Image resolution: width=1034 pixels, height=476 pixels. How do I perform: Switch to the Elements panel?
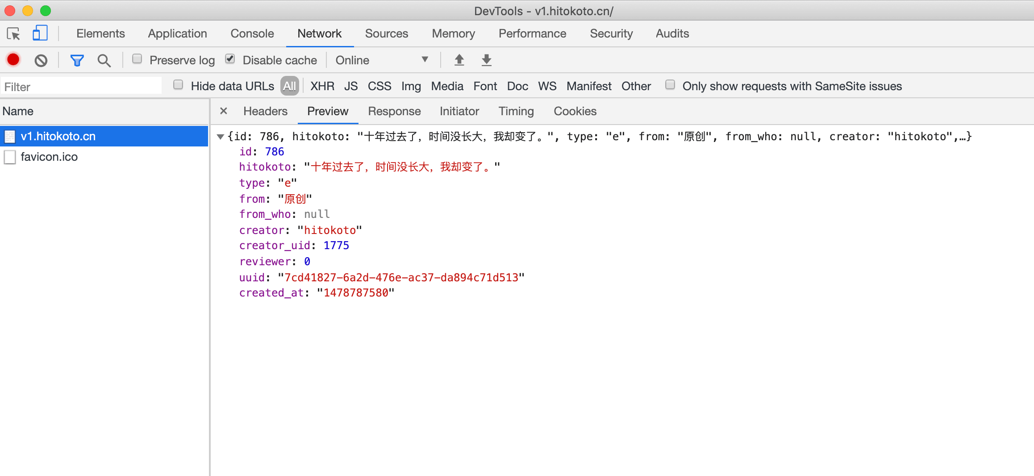pos(100,33)
